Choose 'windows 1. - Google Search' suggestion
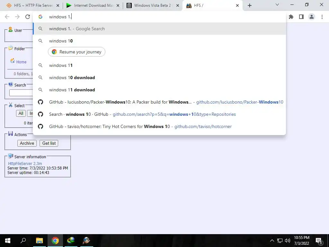The image size is (329, 247). 159,29
